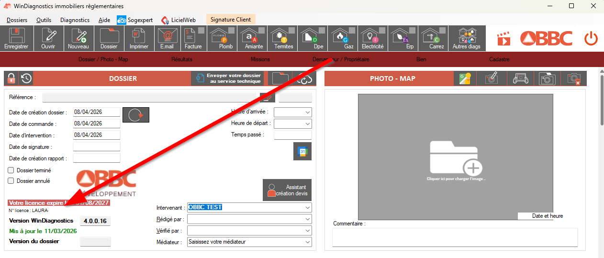604x258 pixels.
Task: Open the Diagnostics menu
Action: coord(75,20)
